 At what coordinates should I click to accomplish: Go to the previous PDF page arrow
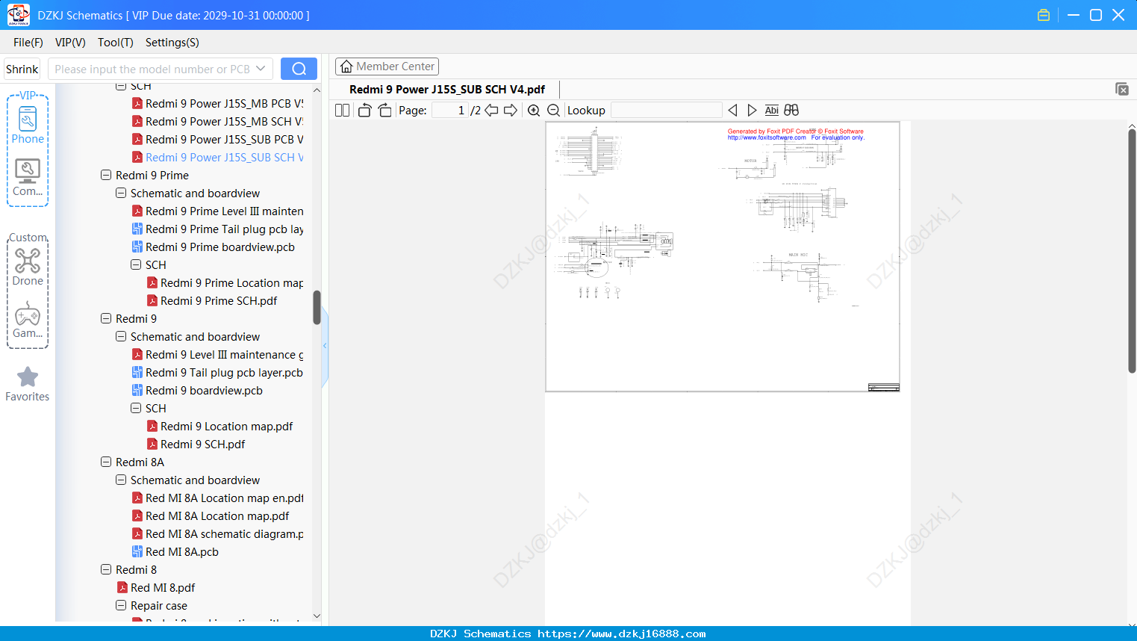click(491, 111)
